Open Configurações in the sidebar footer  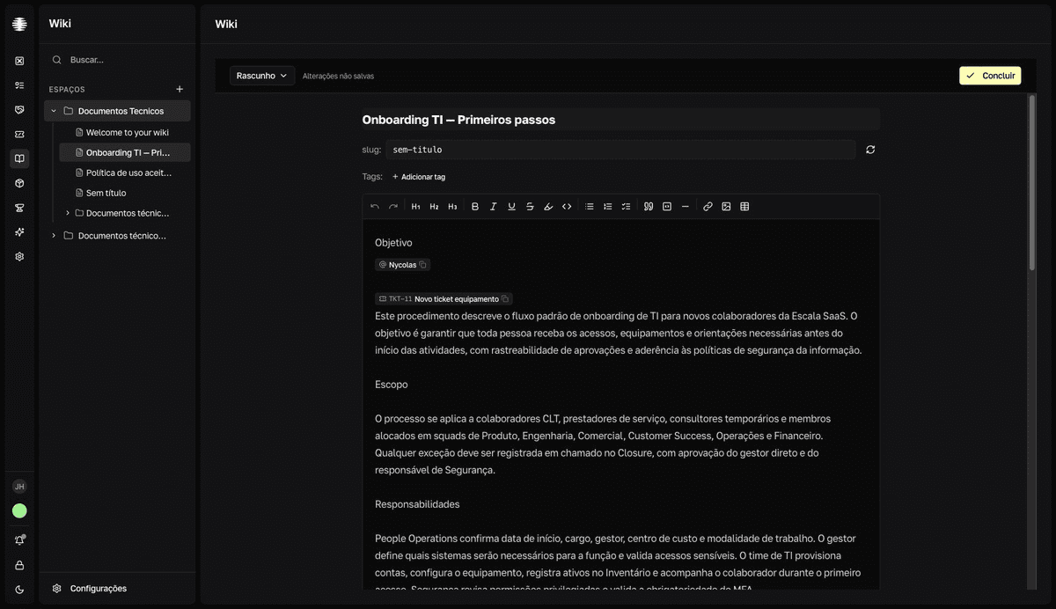point(117,589)
